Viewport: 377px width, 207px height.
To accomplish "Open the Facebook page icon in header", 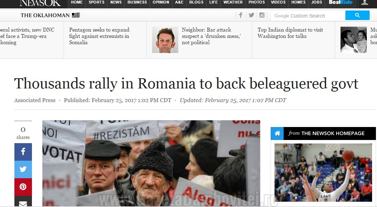I will (240, 15).
